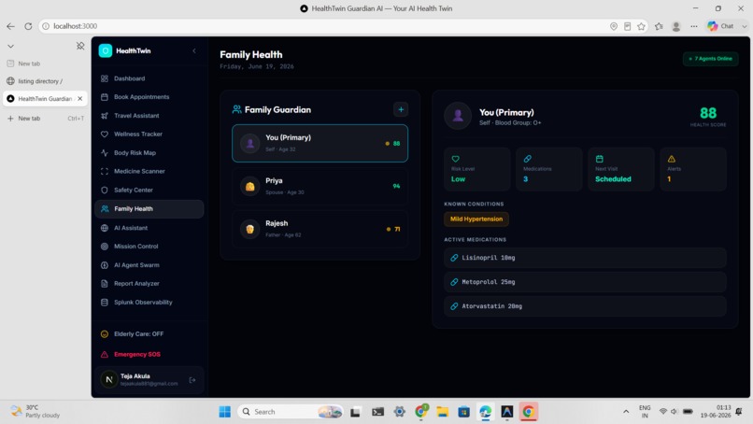Viewport: 753px width, 424px height.
Task: Click the Family Guardian heading icon
Action: click(236, 109)
